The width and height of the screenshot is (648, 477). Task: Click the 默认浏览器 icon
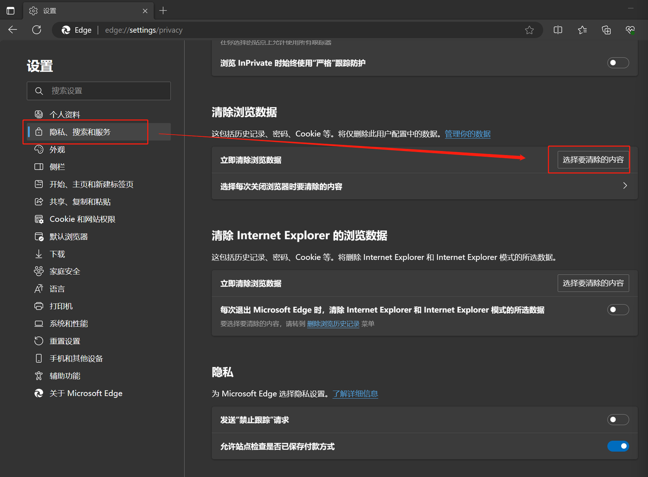(x=38, y=236)
